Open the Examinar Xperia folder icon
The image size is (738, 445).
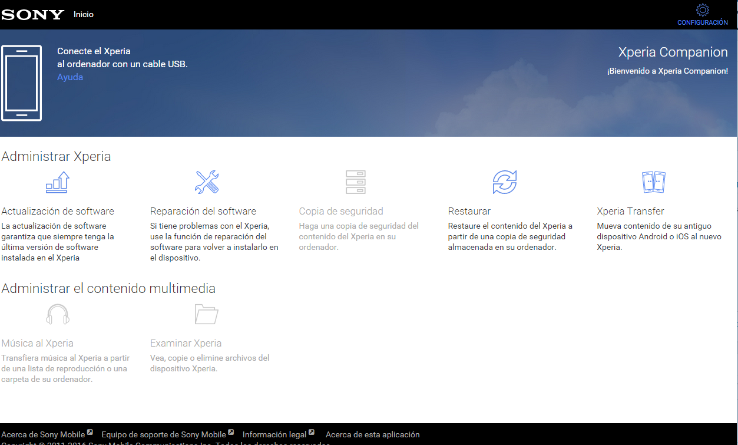click(207, 314)
